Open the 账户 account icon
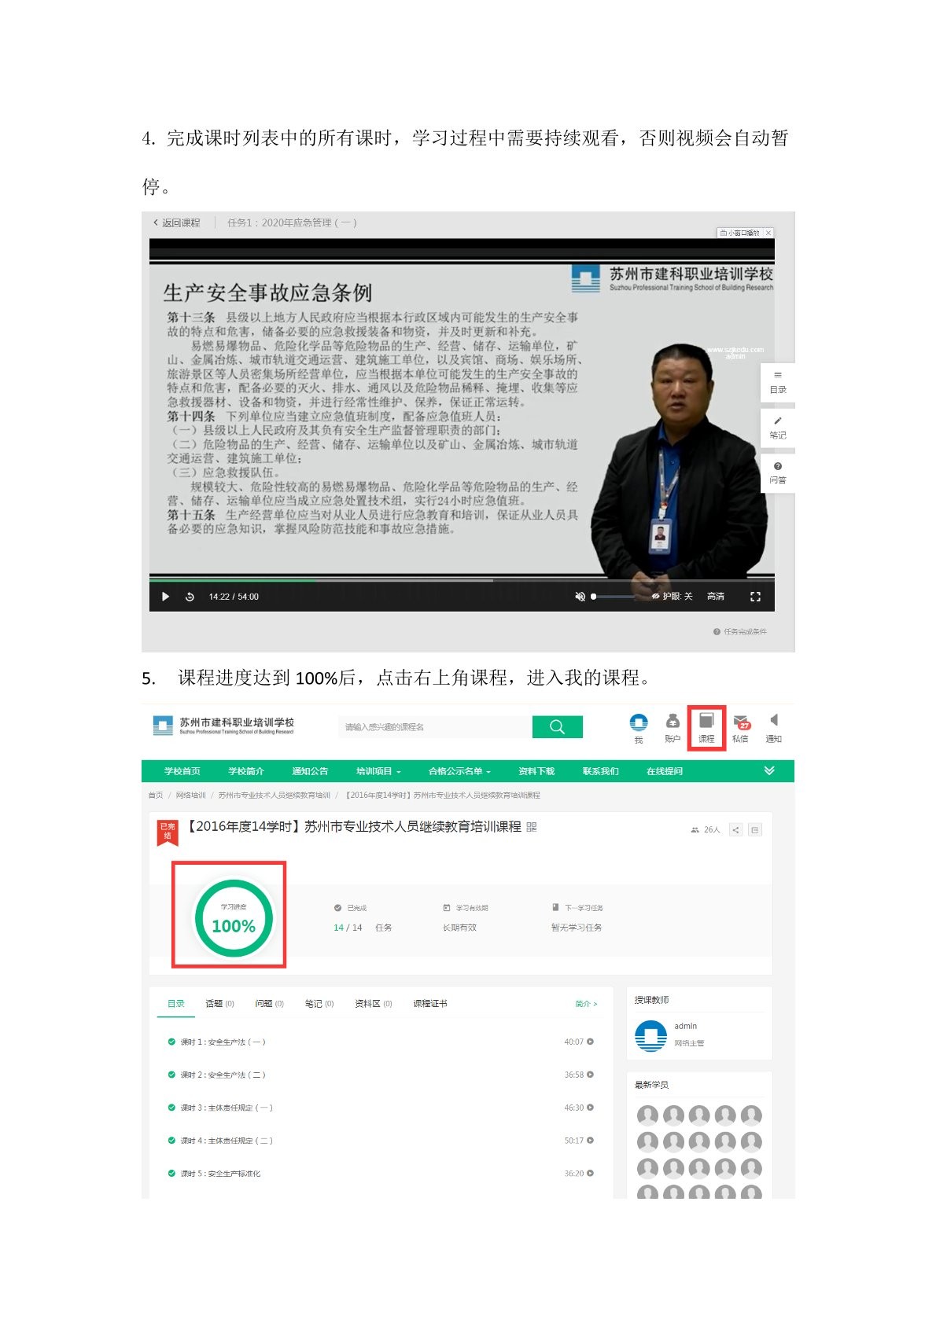Viewport: 936px width, 1323px height. [x=673, y=728]
